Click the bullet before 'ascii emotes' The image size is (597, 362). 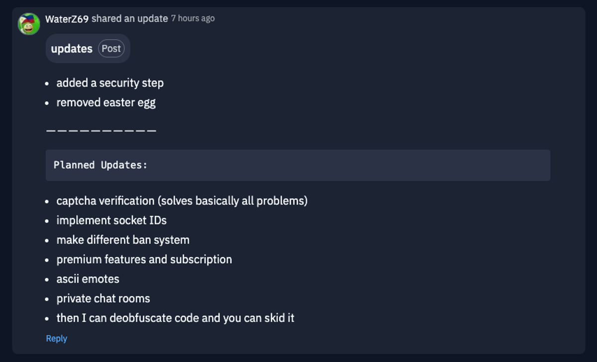pos(47,280)
